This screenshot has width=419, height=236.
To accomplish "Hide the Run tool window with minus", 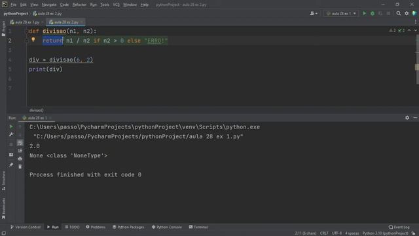I will pyautogui.click(x=415, y=118).
